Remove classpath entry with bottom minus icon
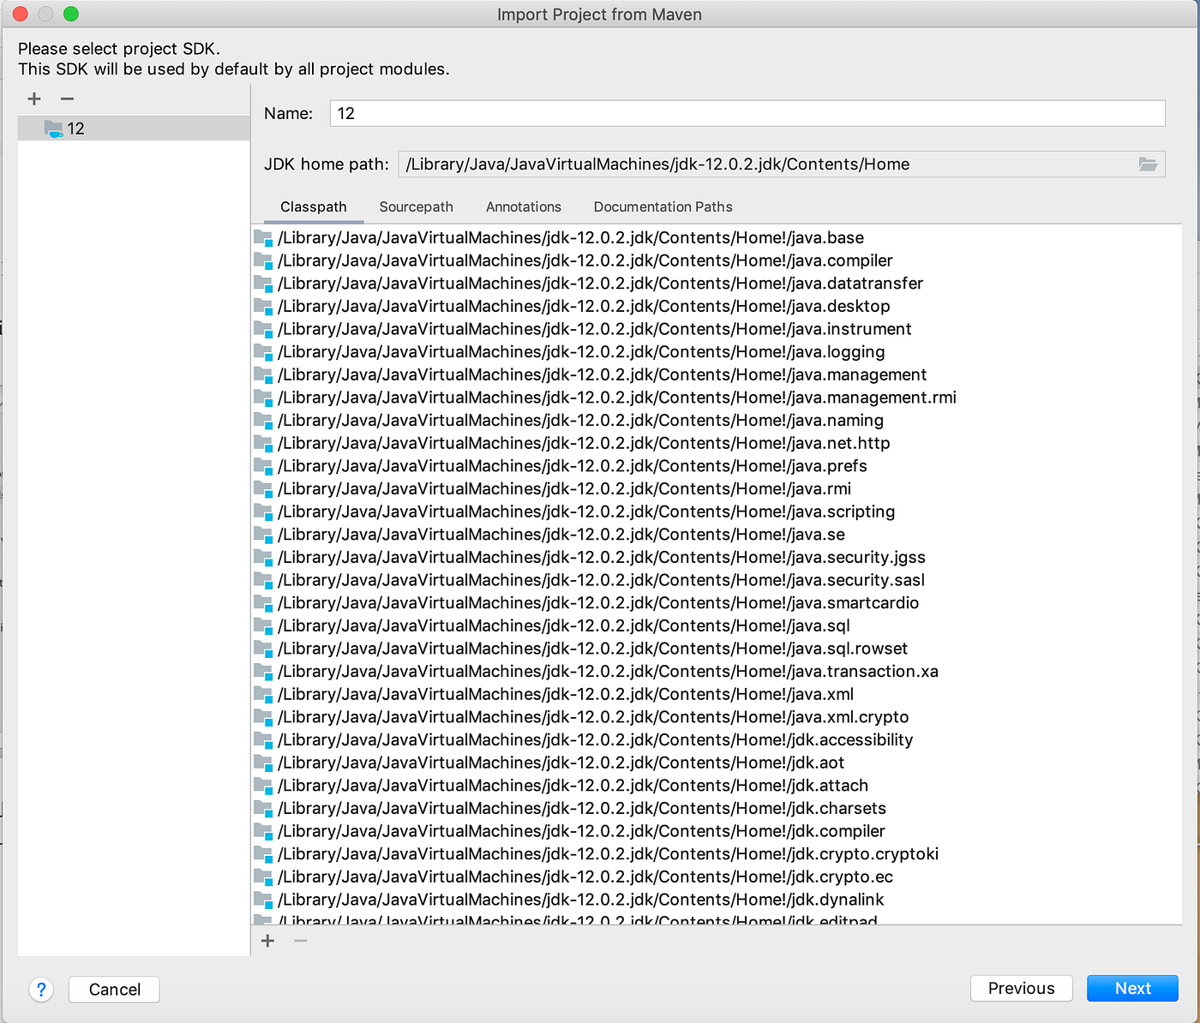This screenshot has height=1023, width=1200. [x=300, y=941]
